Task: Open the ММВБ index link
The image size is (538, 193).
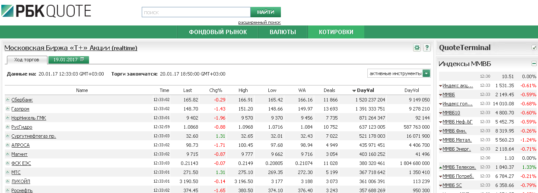Action: point(449,95)
